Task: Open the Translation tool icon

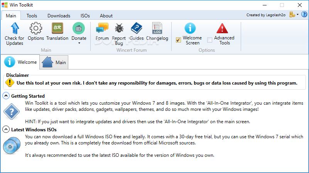Action: tap(57, 28)
